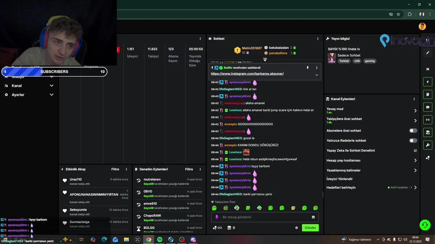Expand the Kanal menu in left sidebar
Viewport: 435px width, 244px height.
click(52, 86)
